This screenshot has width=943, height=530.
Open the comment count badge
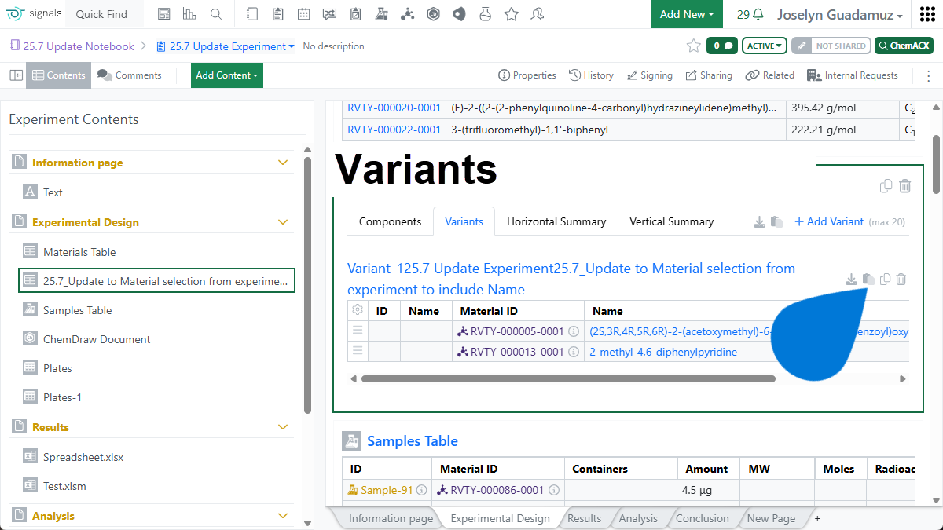pyautogui.click(x=722, y=46)
